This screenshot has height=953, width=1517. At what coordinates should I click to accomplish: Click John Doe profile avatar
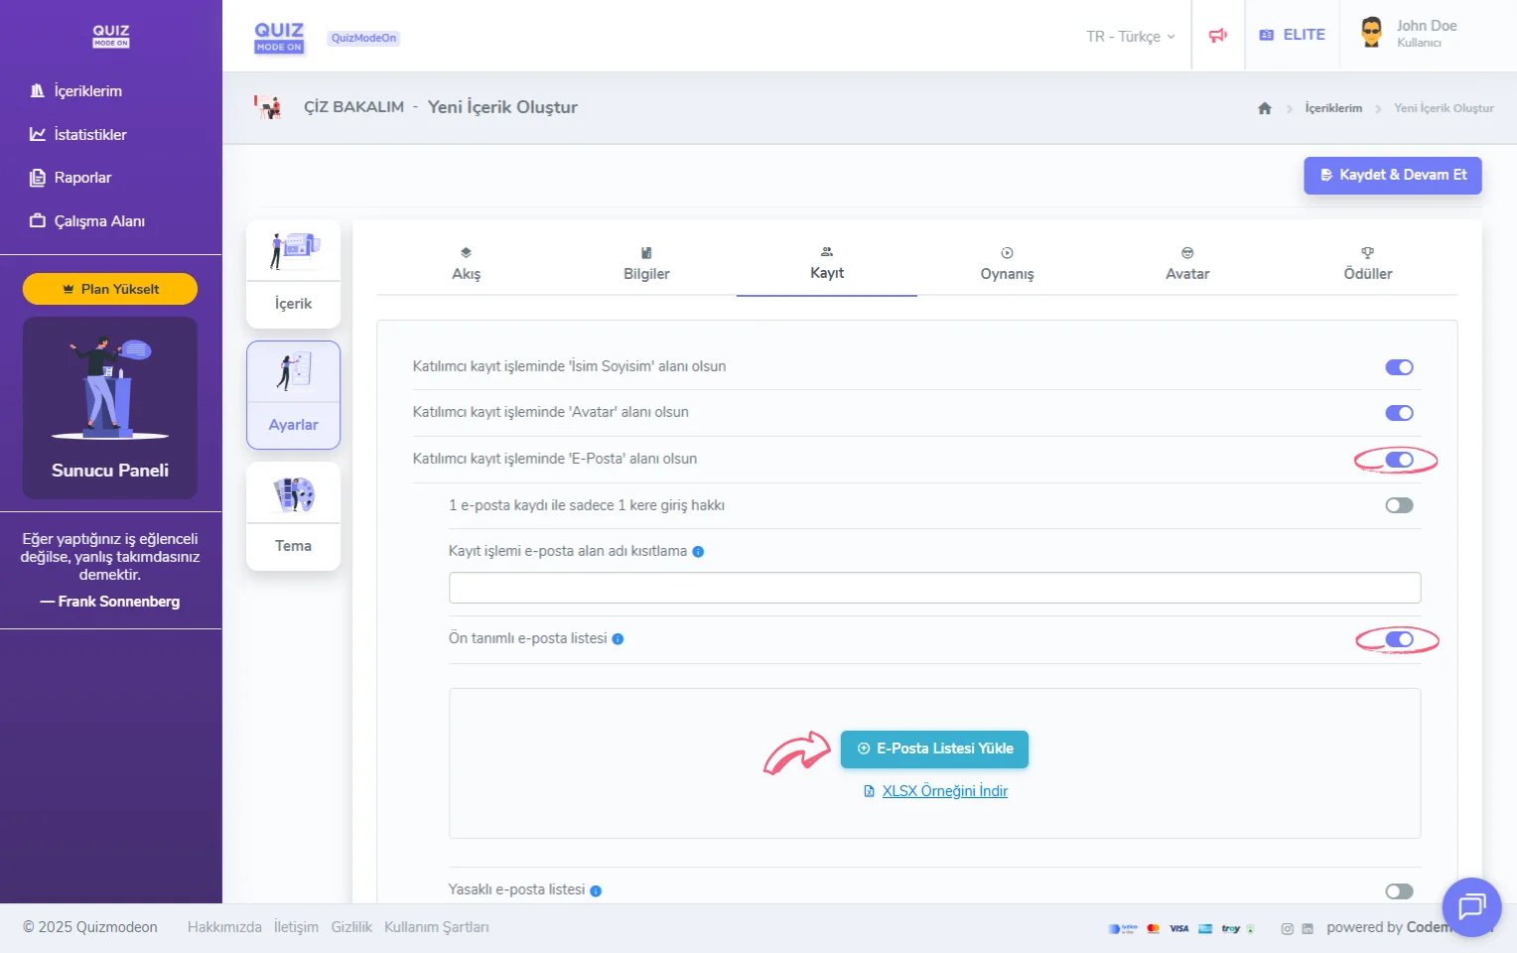point(1371,33)
